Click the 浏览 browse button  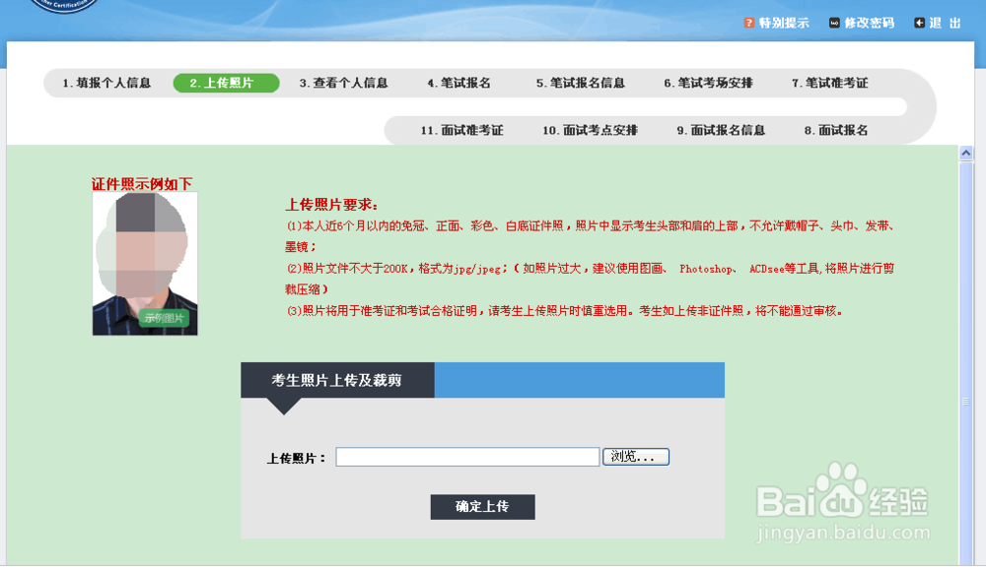click(x=636, y=456)
